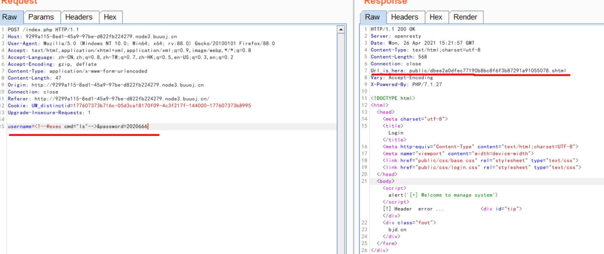The width and height of the screenshot is (604, 254).
Task: Click the Referer header line
Action: click(108, 99)
